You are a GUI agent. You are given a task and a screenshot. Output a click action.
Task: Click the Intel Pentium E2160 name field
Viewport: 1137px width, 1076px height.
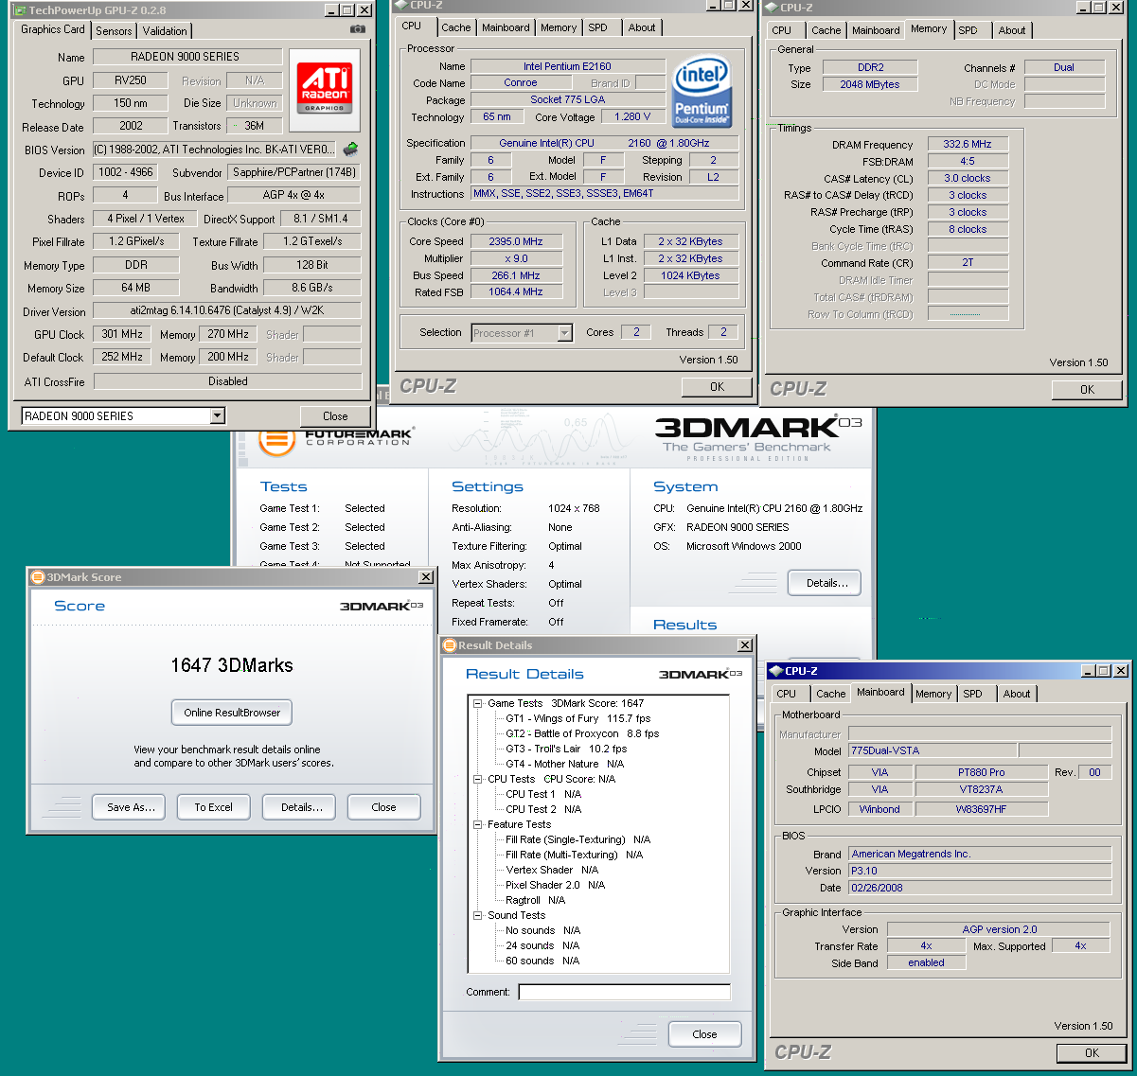coord(568,66)
